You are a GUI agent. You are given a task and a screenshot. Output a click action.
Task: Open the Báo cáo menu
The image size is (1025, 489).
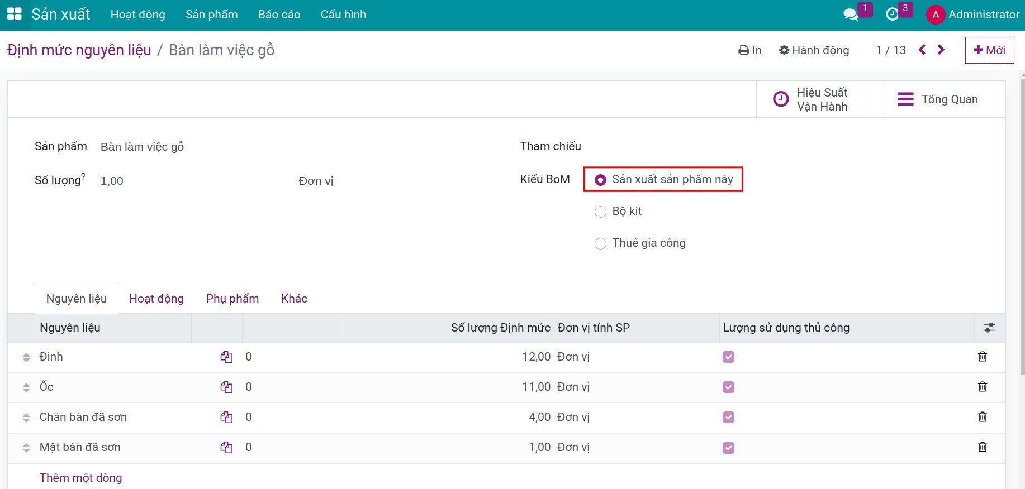click(279, 15)
